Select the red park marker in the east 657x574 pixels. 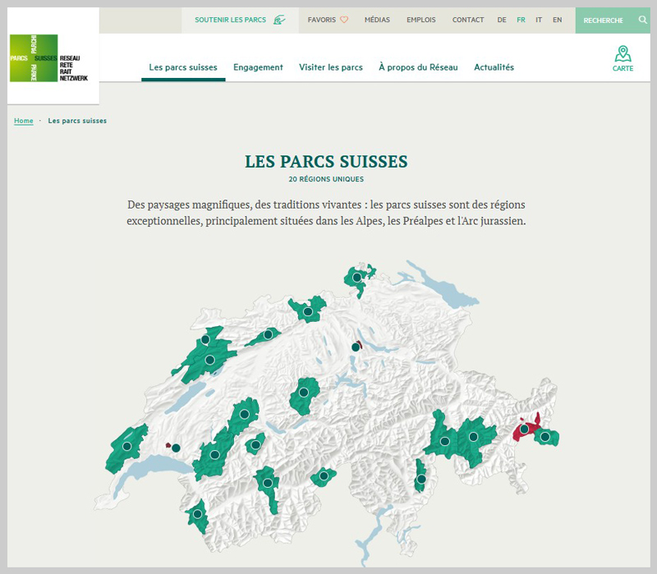tap(524, 429)
